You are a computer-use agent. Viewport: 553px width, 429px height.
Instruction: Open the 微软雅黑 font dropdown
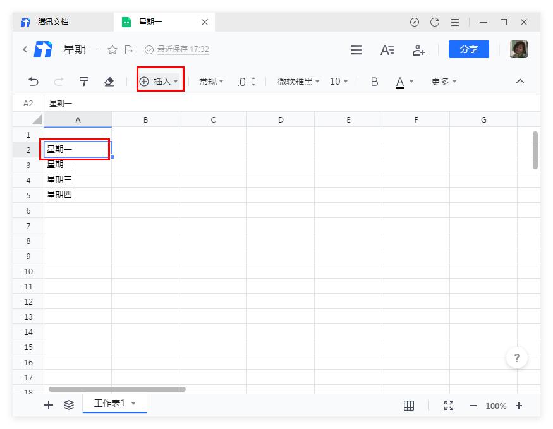point(296,81)
